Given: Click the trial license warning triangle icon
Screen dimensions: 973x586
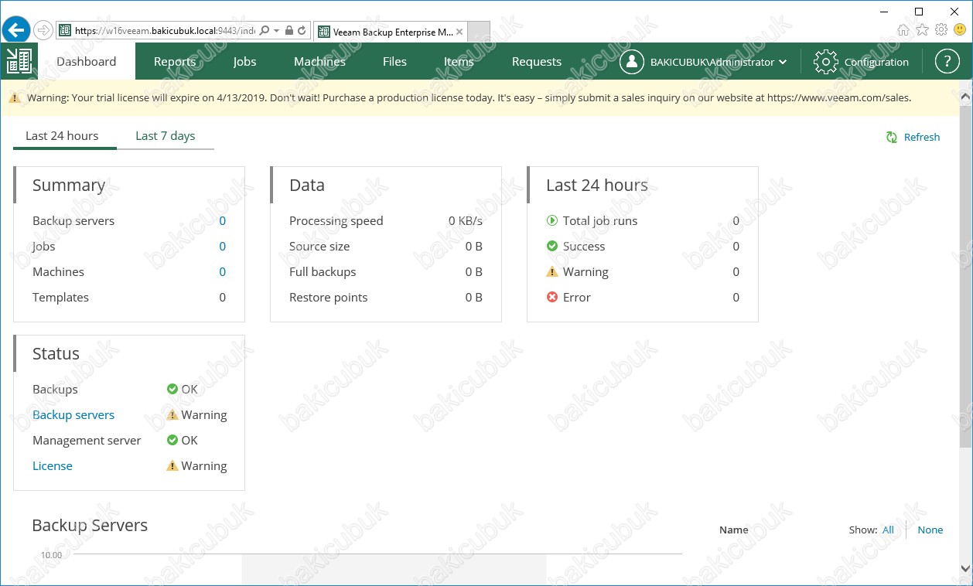Looking at the screenshot, I should (15, 98).
